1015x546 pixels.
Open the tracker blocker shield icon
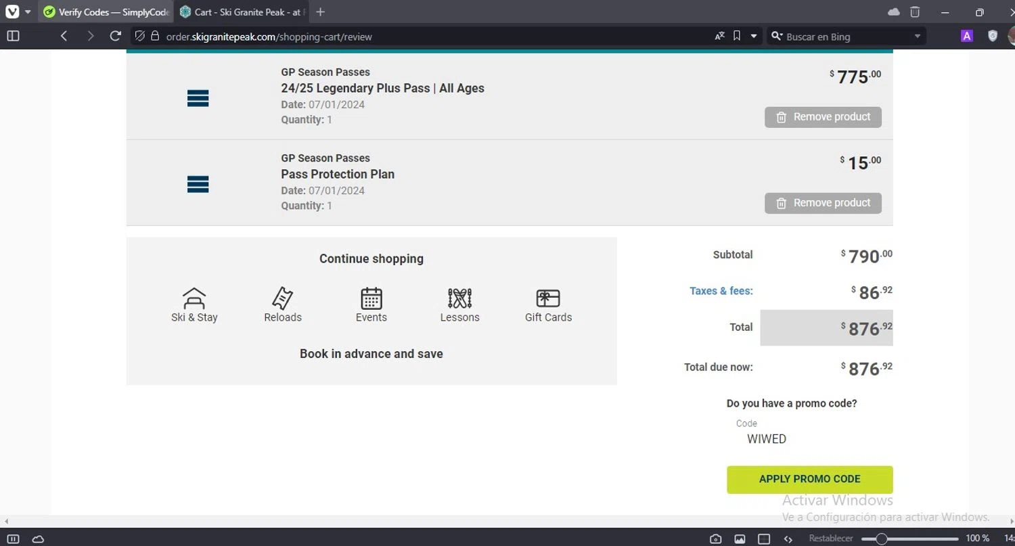tap(139, 36)
